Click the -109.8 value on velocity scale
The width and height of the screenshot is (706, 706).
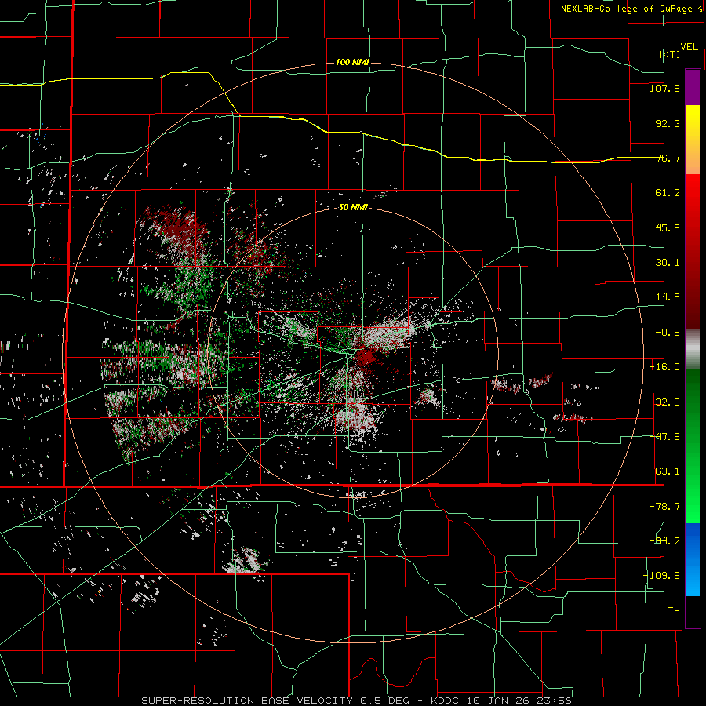pyautogui.click(x=662, y=576)
